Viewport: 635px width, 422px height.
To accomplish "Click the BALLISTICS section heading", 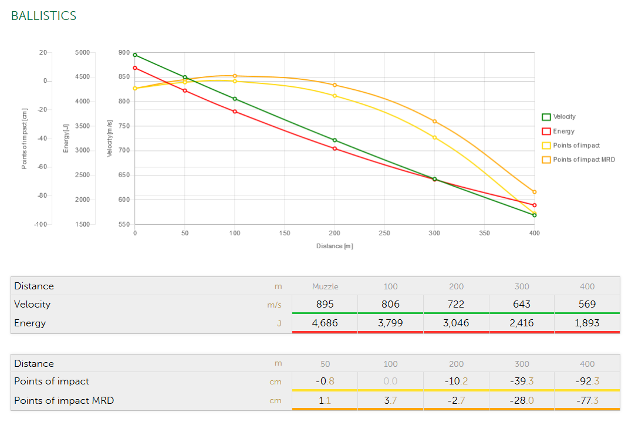I will pyautogui.click(x=43, y=16).
